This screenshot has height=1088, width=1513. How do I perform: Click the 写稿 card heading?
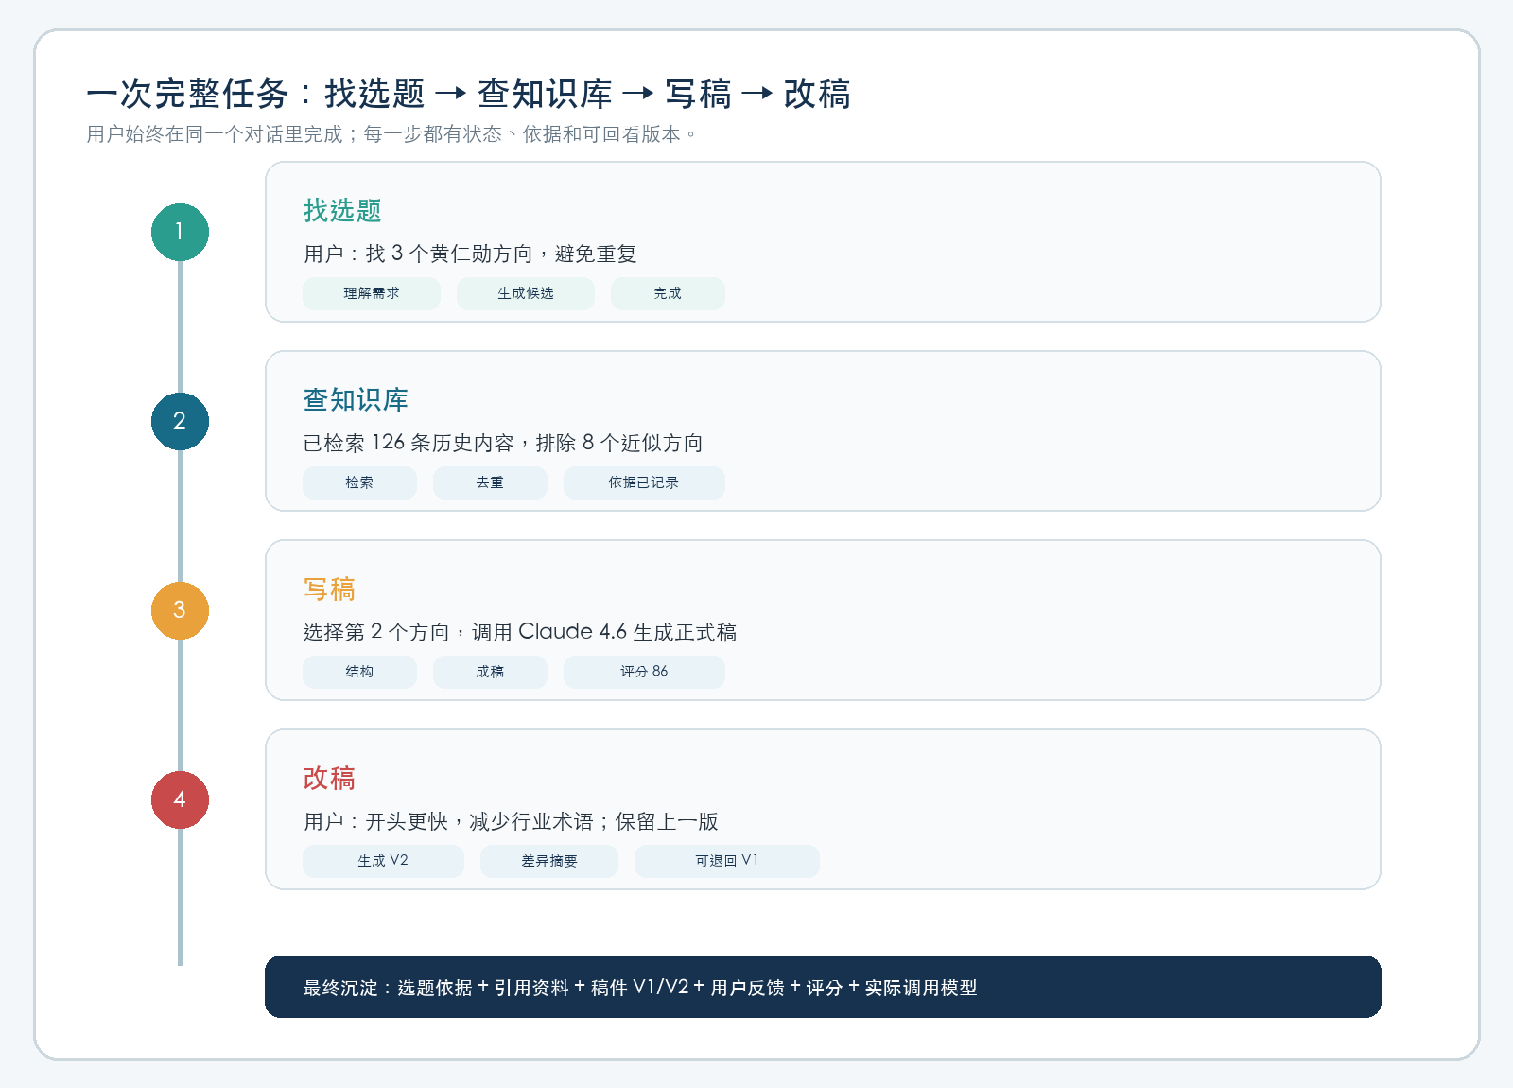(329, 588)
